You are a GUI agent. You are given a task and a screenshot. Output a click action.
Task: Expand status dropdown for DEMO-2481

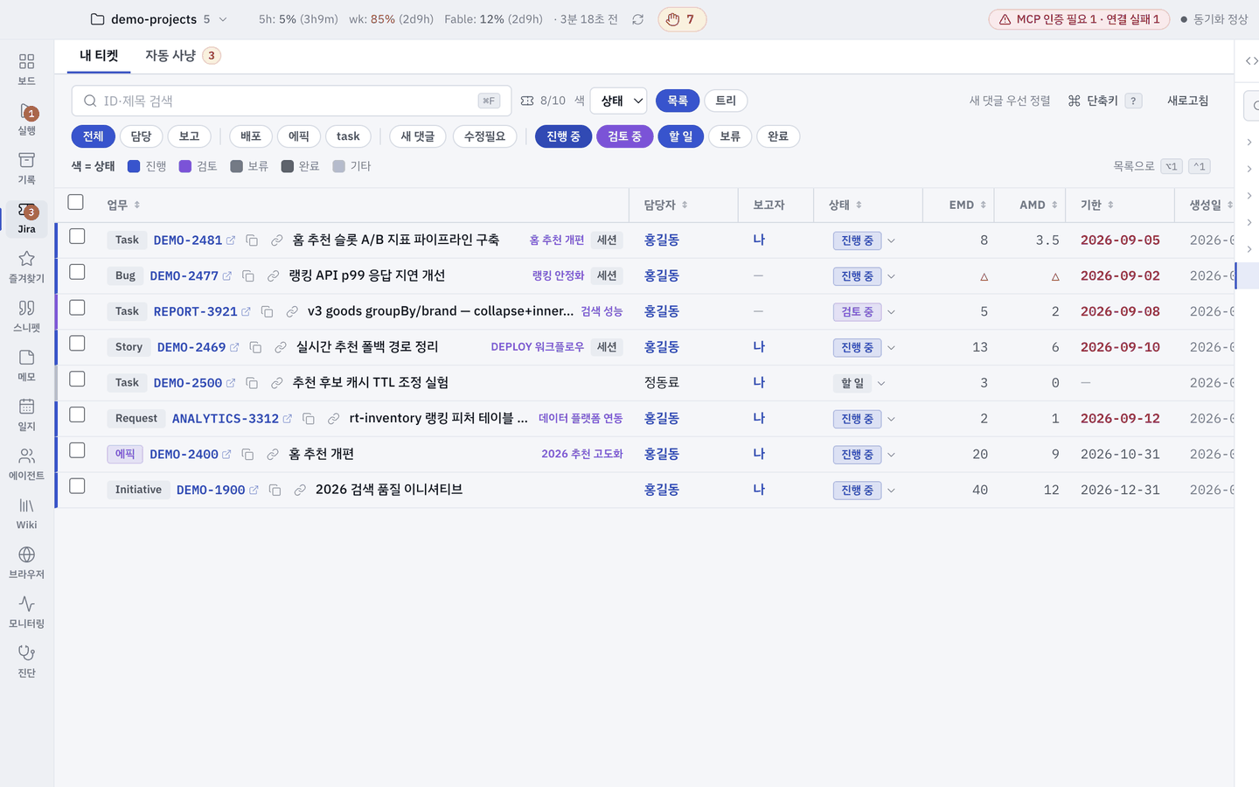click(891, 240)
